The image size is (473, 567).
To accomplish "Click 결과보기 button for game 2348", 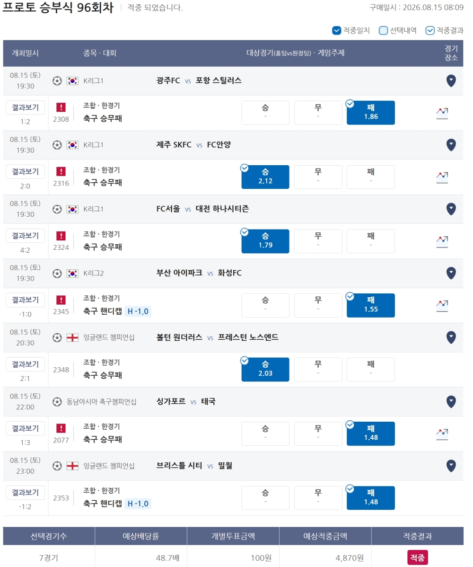I will coord(25,364).
